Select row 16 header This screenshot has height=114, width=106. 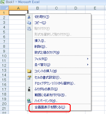point(4,85)
